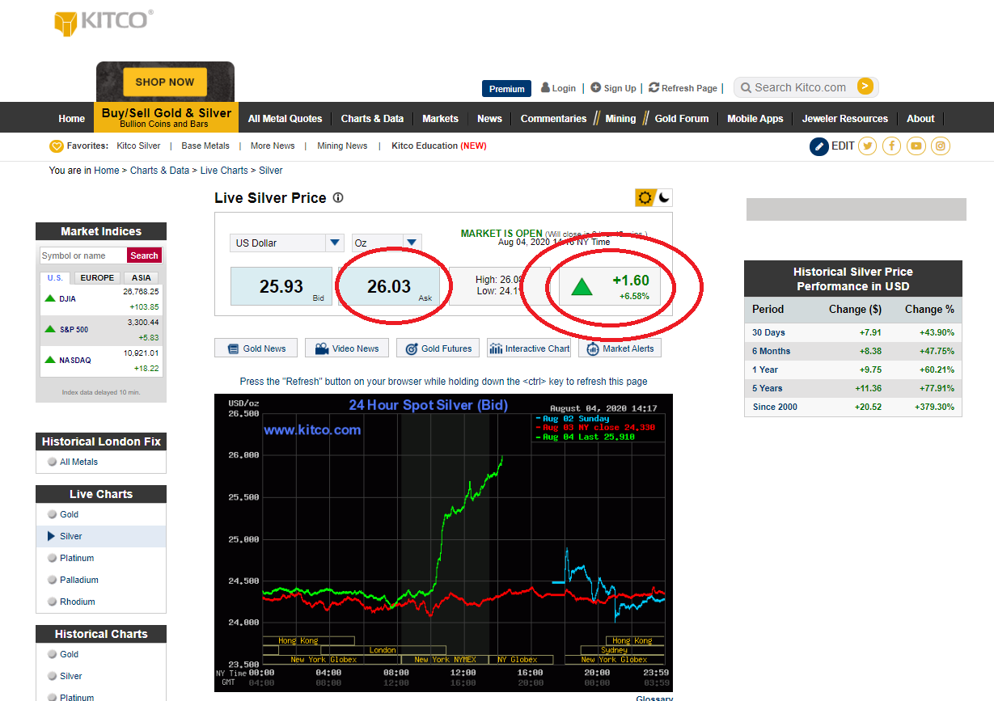Open Mobile Apps menu
The height and width of the screenshot is (701, 994).
tap(755, 118)
